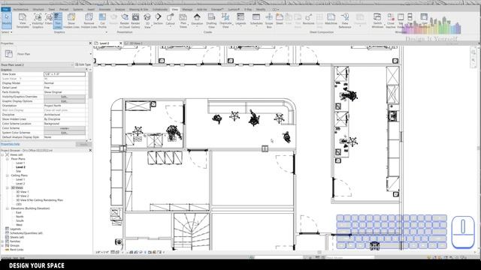Close the Project Browser panel
Screen dimensions: 481x270
click(x=90, y=150)
